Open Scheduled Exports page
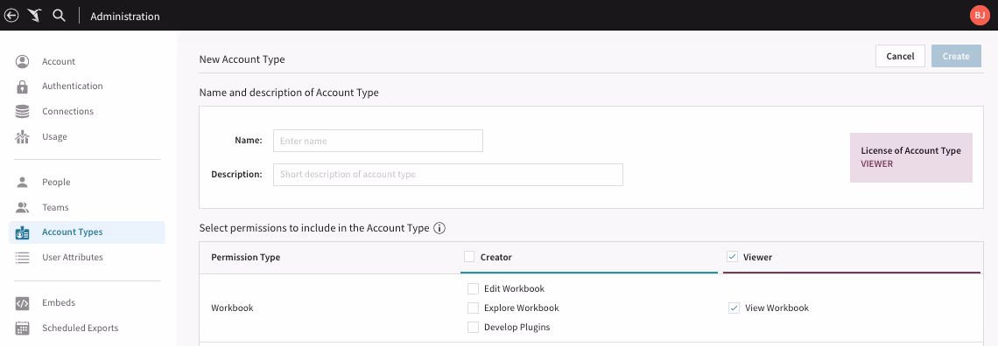Viewport: 998px width, 346px height. click(x=81, y=329)
